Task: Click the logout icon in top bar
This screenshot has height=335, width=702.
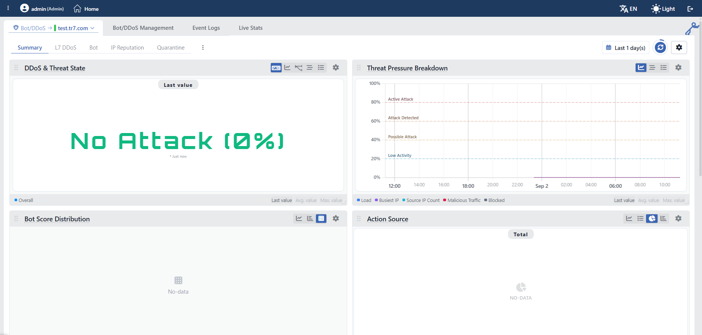Action: point(690,9)
